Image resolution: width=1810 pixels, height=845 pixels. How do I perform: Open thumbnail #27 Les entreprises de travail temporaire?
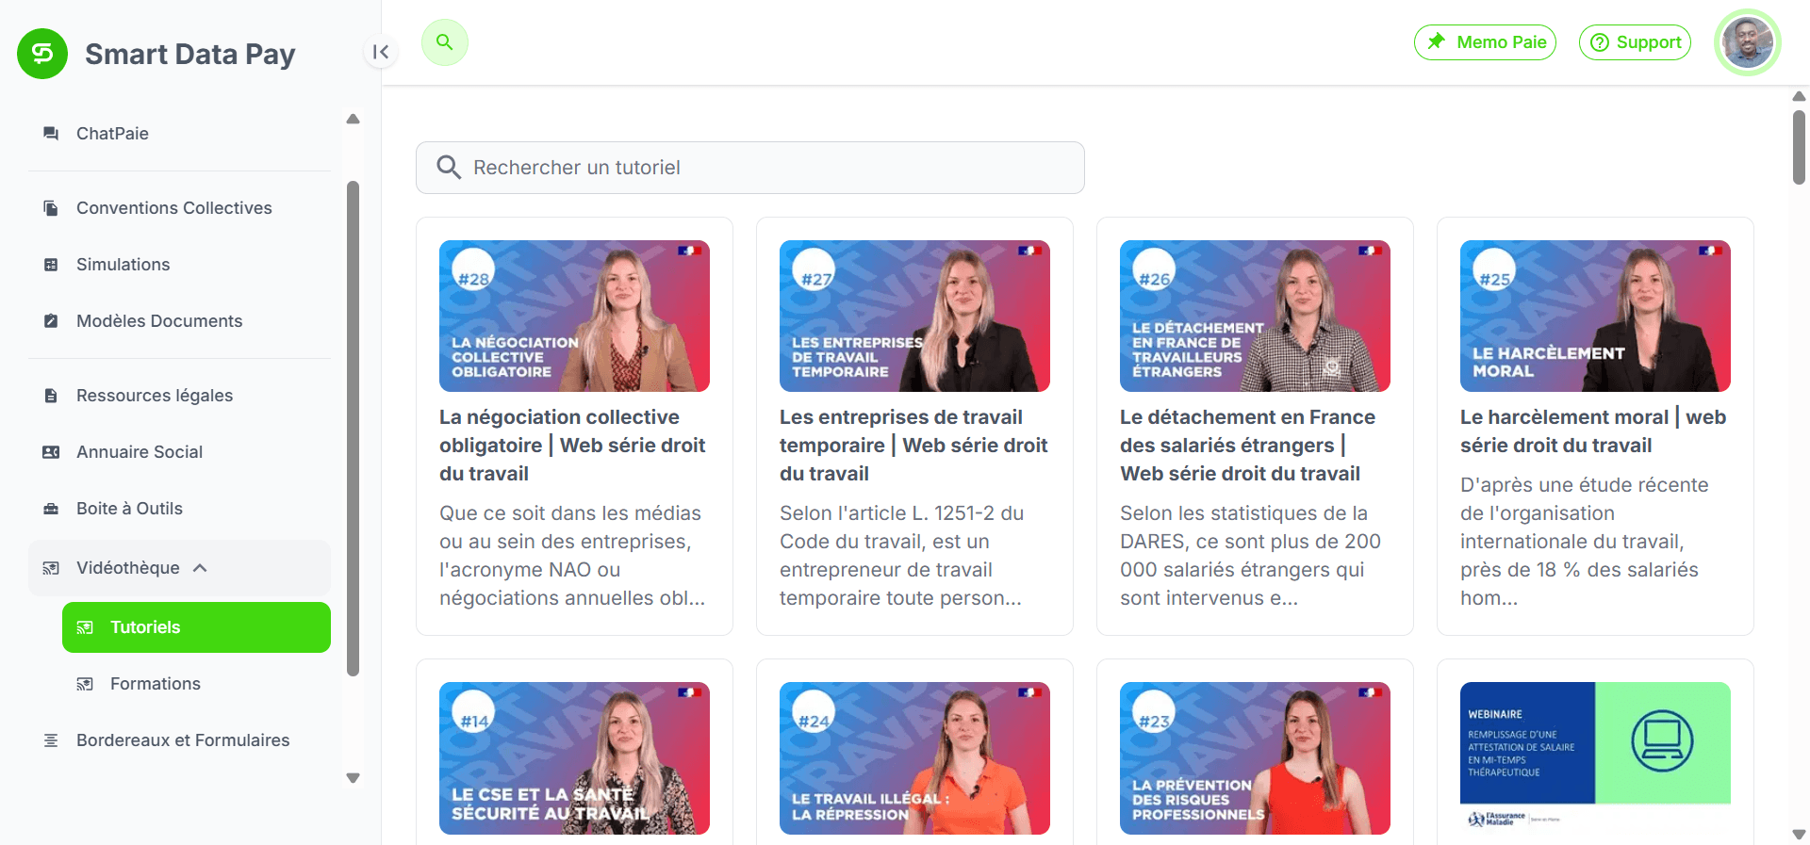point(914,316)
